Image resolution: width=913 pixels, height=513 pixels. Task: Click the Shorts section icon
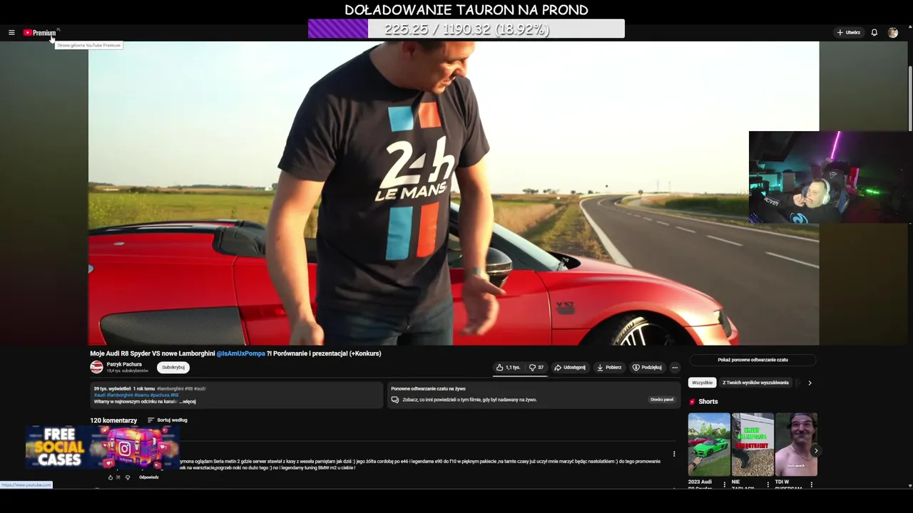(x=693, y=402)
